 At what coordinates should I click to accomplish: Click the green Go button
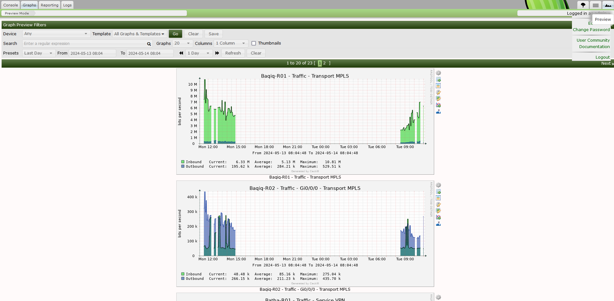[x=175, y=34]
